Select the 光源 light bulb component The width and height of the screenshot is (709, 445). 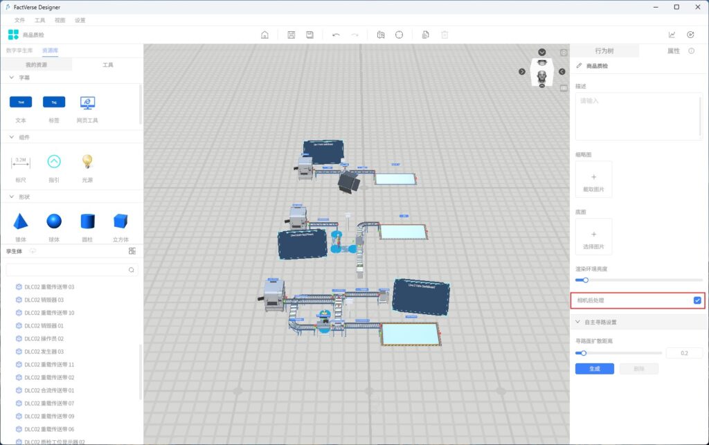pos(87,162)
